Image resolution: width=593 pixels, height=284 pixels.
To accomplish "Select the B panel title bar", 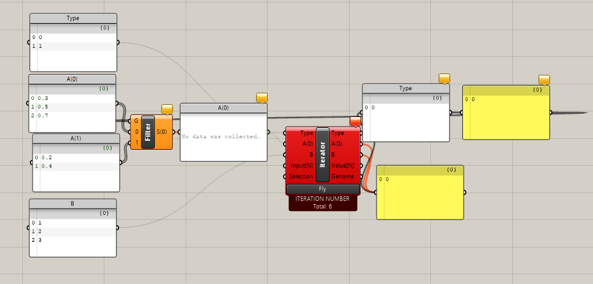I will point(72,203).
